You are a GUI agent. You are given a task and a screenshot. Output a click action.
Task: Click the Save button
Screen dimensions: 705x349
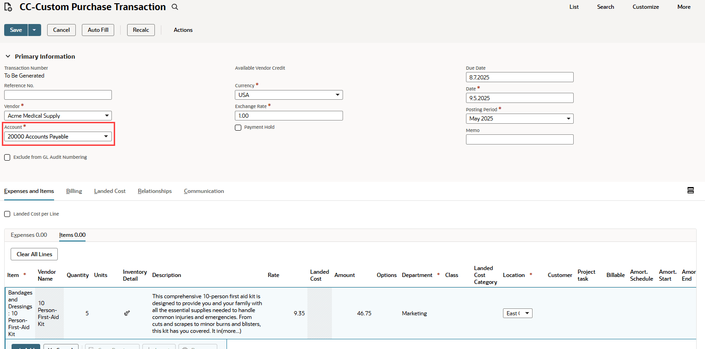point(16,30)
